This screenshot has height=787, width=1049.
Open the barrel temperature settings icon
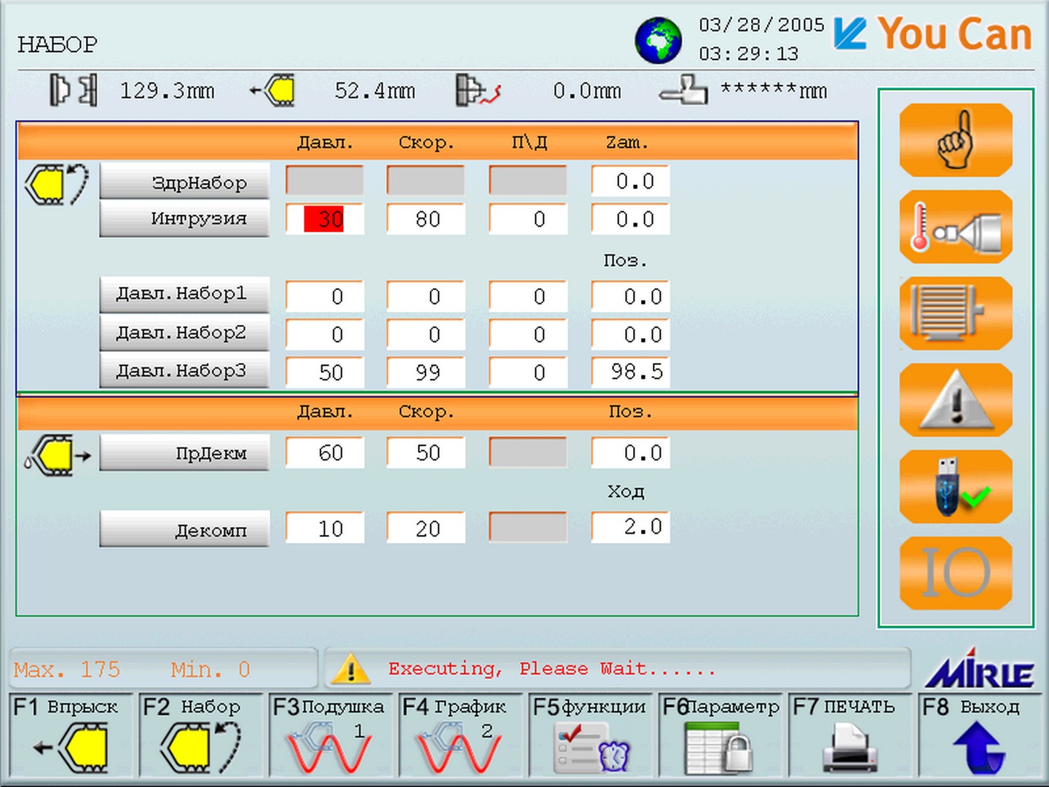coord(956,227)
